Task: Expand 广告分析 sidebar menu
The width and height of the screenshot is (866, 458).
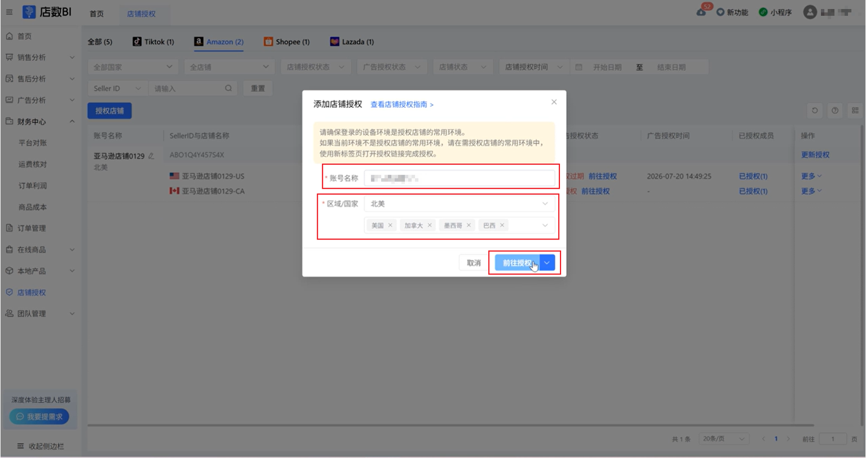Action: [x=41, y=100]
